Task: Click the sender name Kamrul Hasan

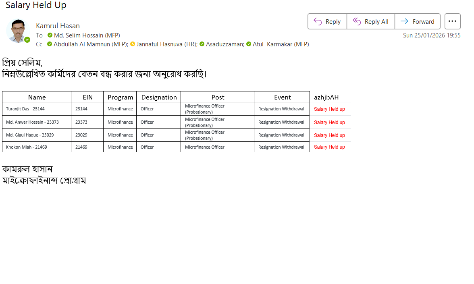Action: coord(58,26)
